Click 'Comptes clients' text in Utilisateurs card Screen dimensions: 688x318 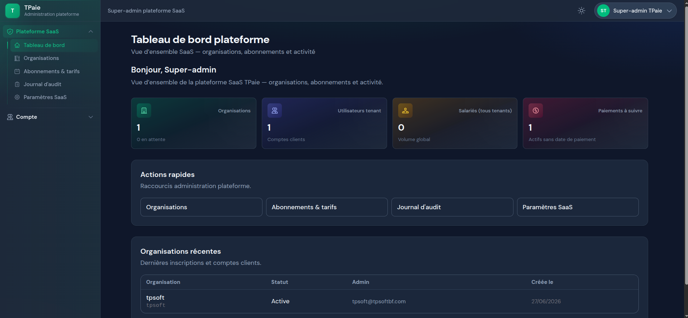click(286, 139)
